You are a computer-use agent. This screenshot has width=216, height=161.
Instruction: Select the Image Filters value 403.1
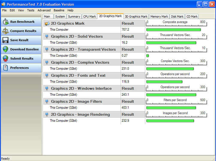pos(125,108)
